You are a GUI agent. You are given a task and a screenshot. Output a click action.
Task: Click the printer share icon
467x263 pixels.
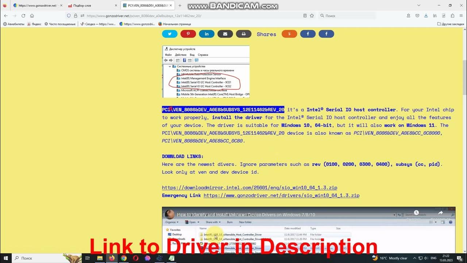pos(244,34)
